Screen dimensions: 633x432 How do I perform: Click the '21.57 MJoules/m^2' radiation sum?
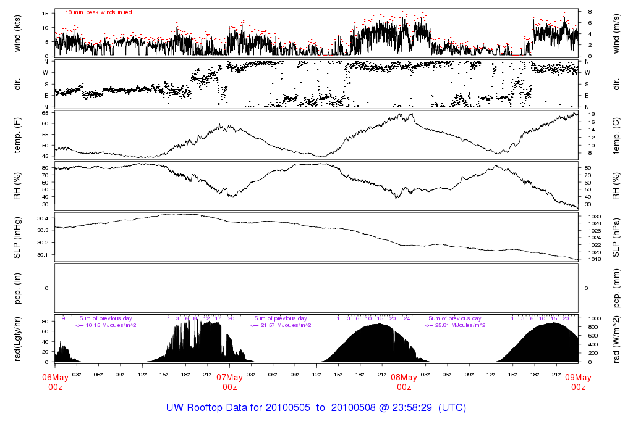[286, 325]
